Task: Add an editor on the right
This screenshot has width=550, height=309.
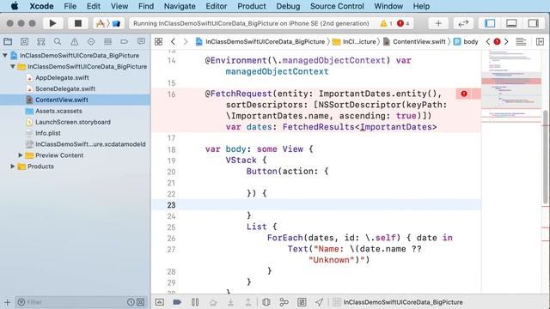Action: [541, 42]
